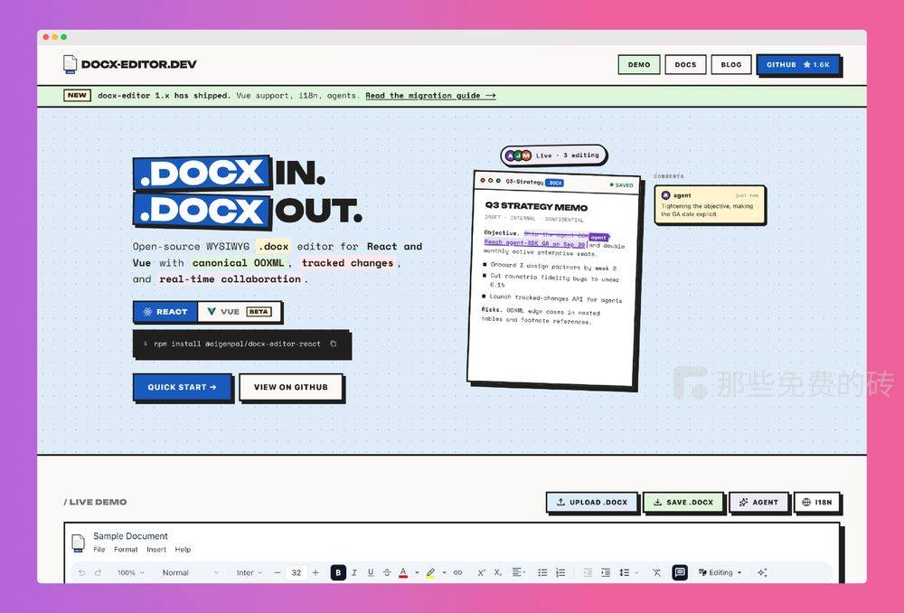Toggle superscript formatting
Image resolution: width=904 pixels, height=613 pixels.
[x=481, y=572]
